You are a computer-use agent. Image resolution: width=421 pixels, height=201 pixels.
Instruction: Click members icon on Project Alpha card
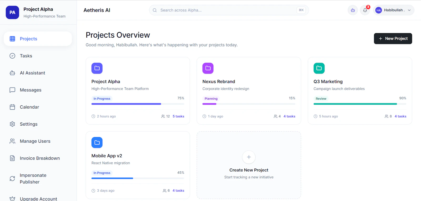coord(163,116)
